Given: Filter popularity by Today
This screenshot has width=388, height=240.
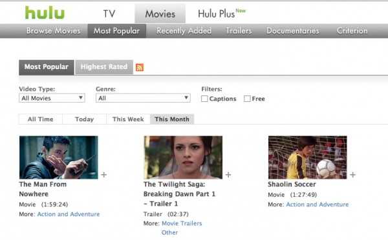Looking at the screenshot, I should (x=84, y=119).
